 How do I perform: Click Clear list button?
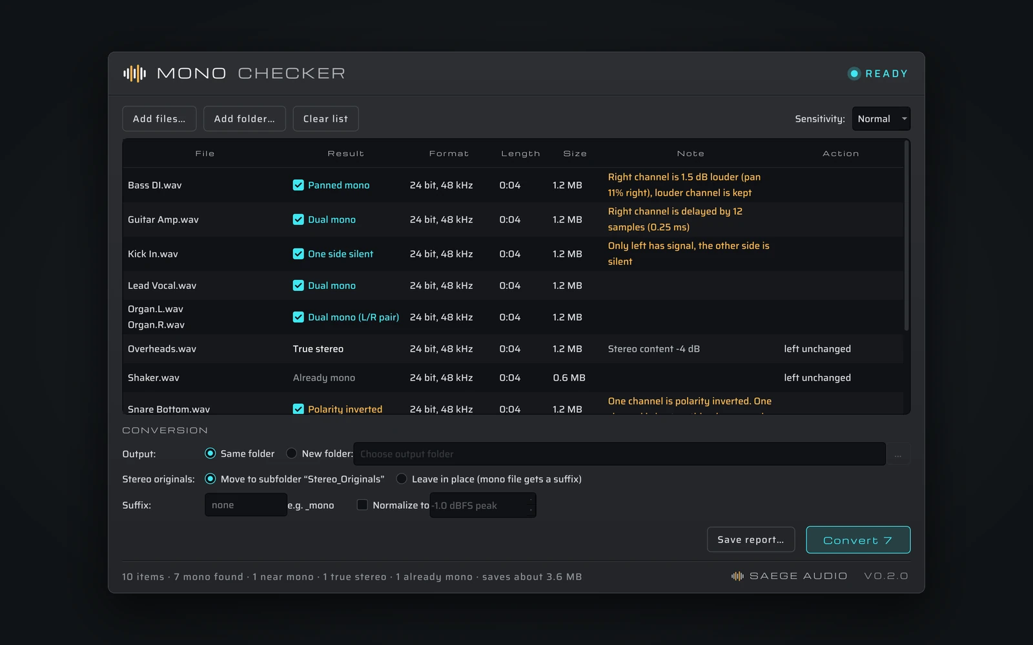[x=325, y=119]
